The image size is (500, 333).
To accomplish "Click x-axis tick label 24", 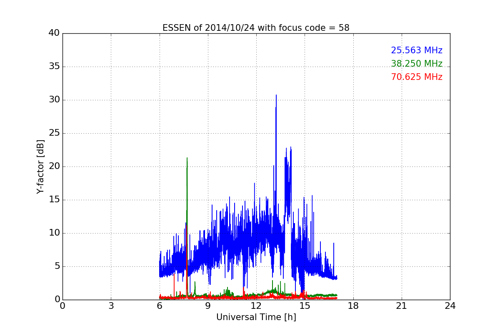I will pos(450,306).
